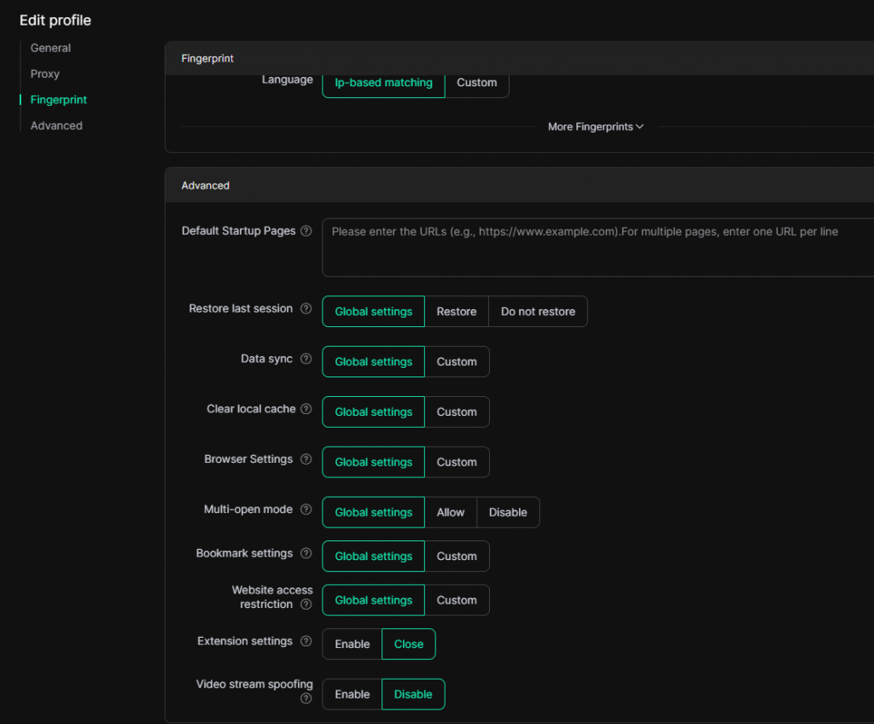
Task: Click help icon next to Default Startup Pages
Action: pos(306,231)
